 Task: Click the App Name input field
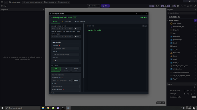[x=66, y=48]
